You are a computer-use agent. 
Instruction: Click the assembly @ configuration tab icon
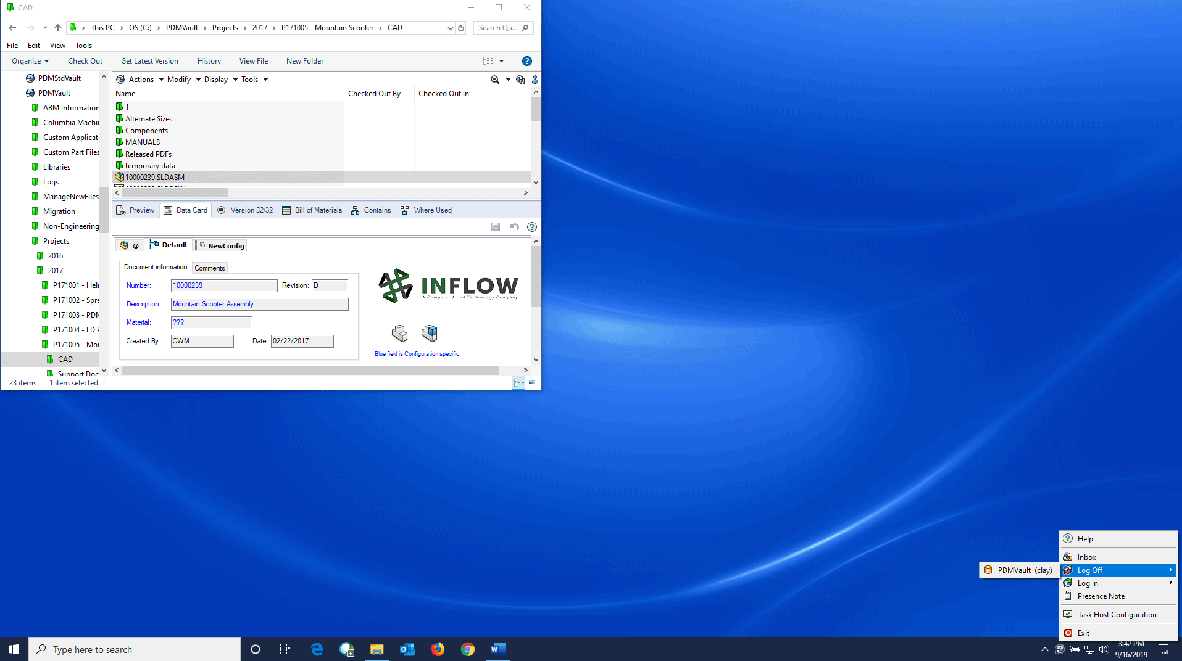(x=129, y=245)
